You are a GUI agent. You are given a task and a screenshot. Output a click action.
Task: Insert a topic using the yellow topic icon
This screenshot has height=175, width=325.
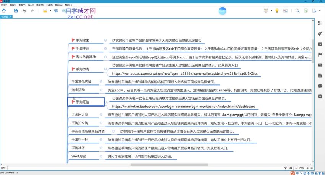(45, 11)
